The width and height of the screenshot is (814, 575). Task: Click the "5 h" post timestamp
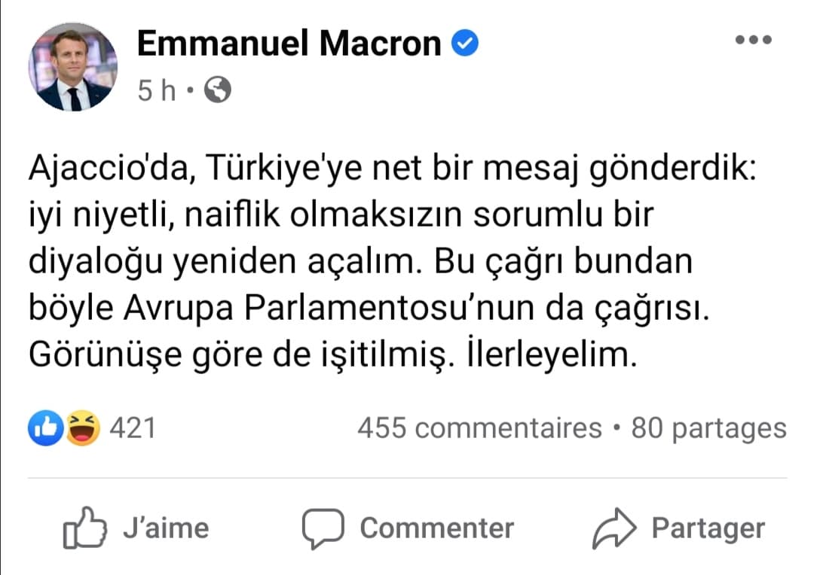157,91
